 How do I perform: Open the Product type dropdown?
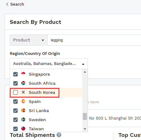28,40
